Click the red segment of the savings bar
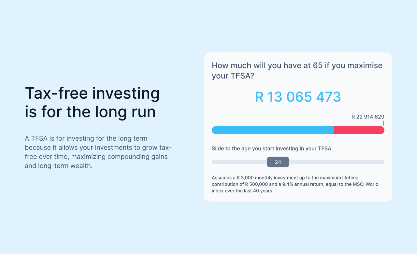Image resolution: width=417 pixels, height=254 pixels. coord(359,130)
